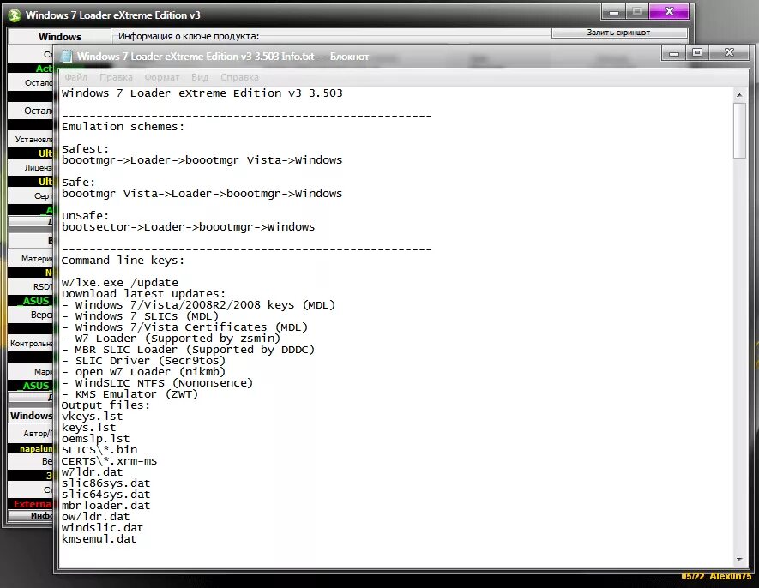Click the Notepad vertical scrollbar thumb
759x588 pixels.
739,130
